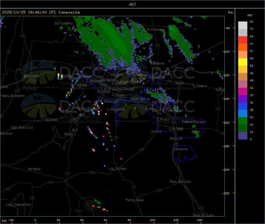Click the Soitue place label

coord(156,131)
